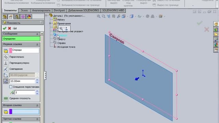This screenshot has height=123, width=219.
Task: Switch to the Эскиз tab
Action: (x=24, y=11)
